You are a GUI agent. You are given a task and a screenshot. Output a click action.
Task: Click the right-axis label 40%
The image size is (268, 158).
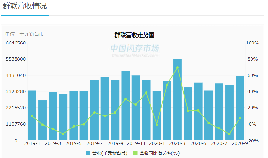[x=252, y=91]
